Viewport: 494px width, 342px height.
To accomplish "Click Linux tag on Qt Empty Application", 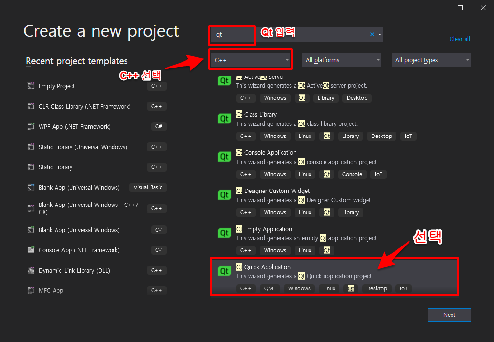I will pos(305,250).
